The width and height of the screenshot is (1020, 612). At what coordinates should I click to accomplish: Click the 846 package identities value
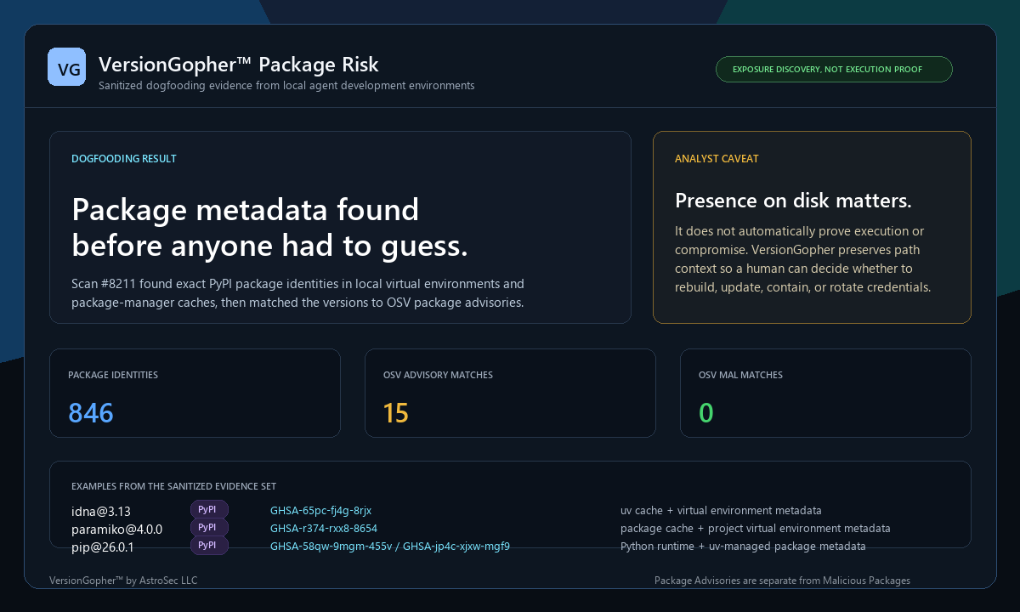click(91, 413)
